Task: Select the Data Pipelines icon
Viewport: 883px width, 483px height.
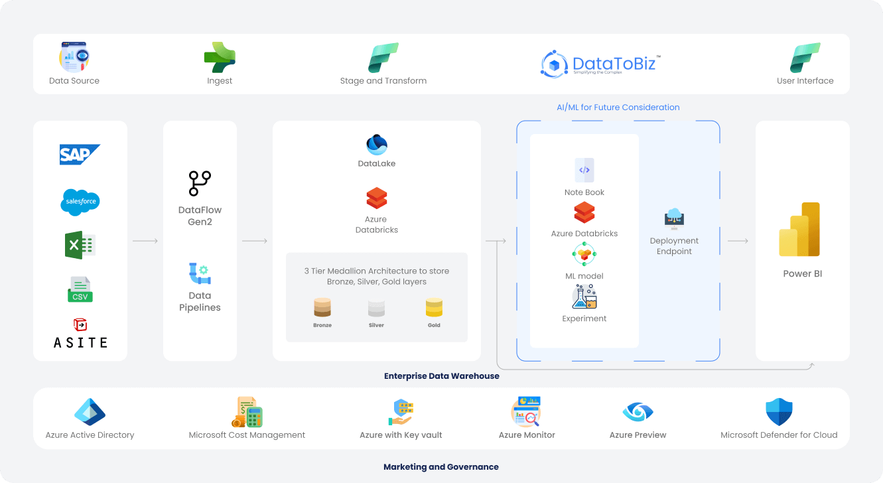Action: pyautogui.click(x=200, y=273)
